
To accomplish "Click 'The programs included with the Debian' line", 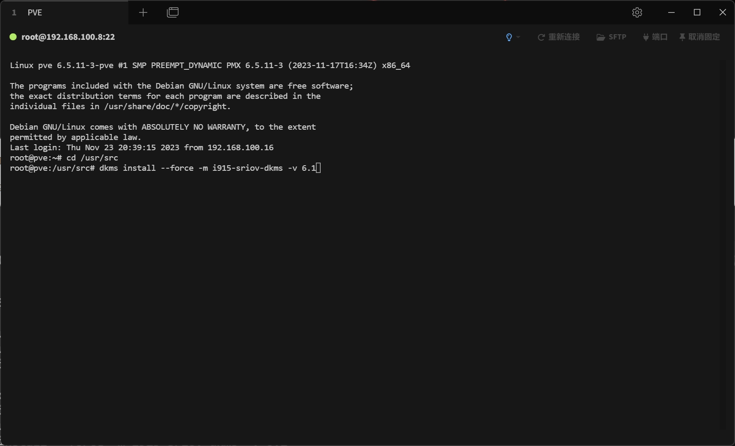I will [182, 86].
